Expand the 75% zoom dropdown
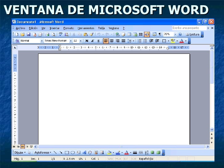The width and height of the screenshot is (224, 168). point(175,34)
